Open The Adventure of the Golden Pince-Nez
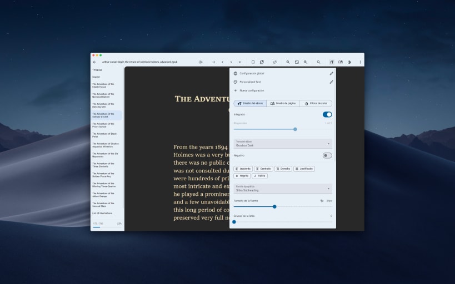The width and height of the screenshot is (455, 284). (x=107, y=175)
